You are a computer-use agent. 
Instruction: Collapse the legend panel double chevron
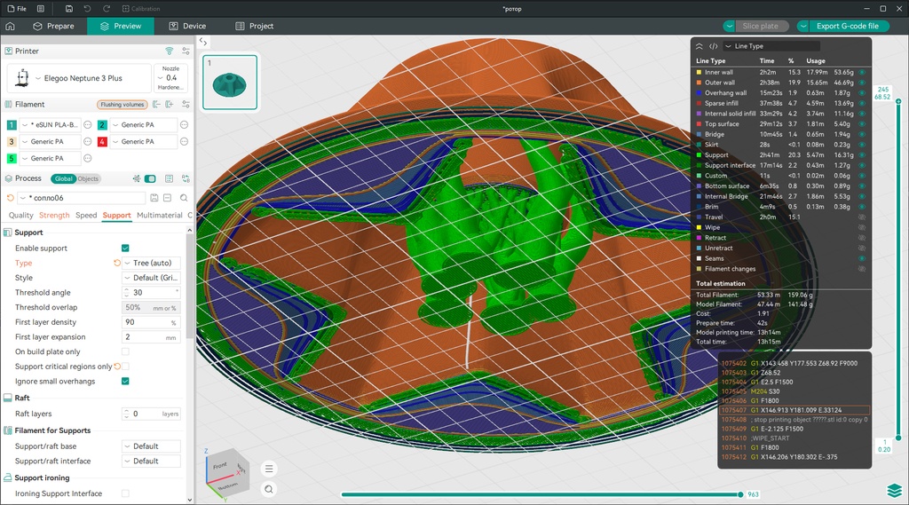click(x=700, y=46)
